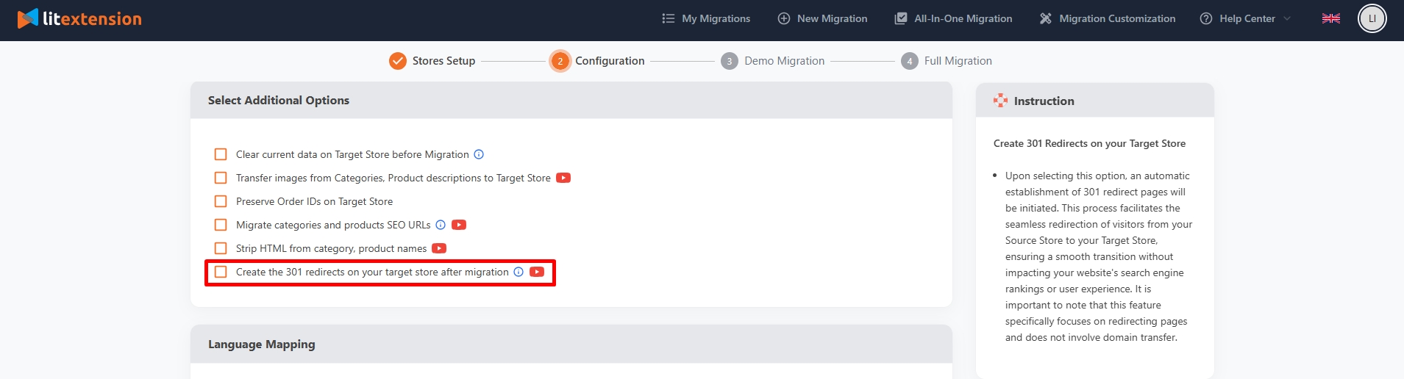This screenshot has height=379, width=1404.
Task: Click the My Migrations list icon
Action: pyautogui.click(x=668, y=18)
